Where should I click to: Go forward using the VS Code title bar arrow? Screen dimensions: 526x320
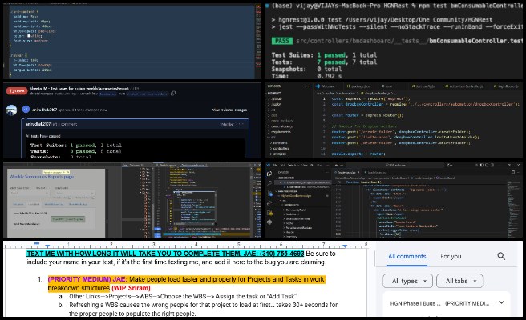[x=342, y=165]
